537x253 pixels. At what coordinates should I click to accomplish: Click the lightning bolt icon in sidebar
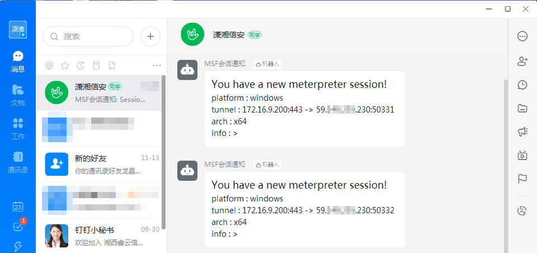tap(18, 246)
